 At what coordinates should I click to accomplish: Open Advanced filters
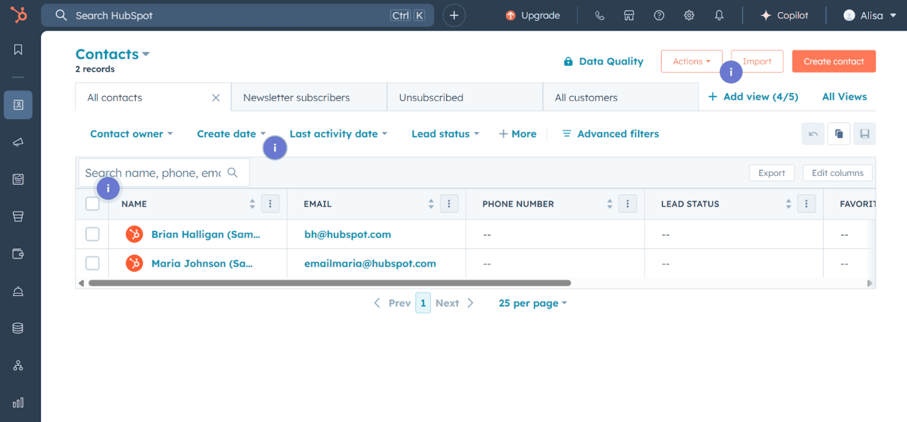click(x=610, y=134)
